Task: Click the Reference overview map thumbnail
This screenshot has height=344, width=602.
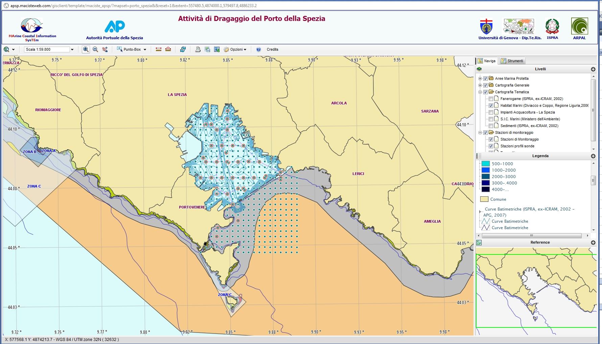Action: 536,291
